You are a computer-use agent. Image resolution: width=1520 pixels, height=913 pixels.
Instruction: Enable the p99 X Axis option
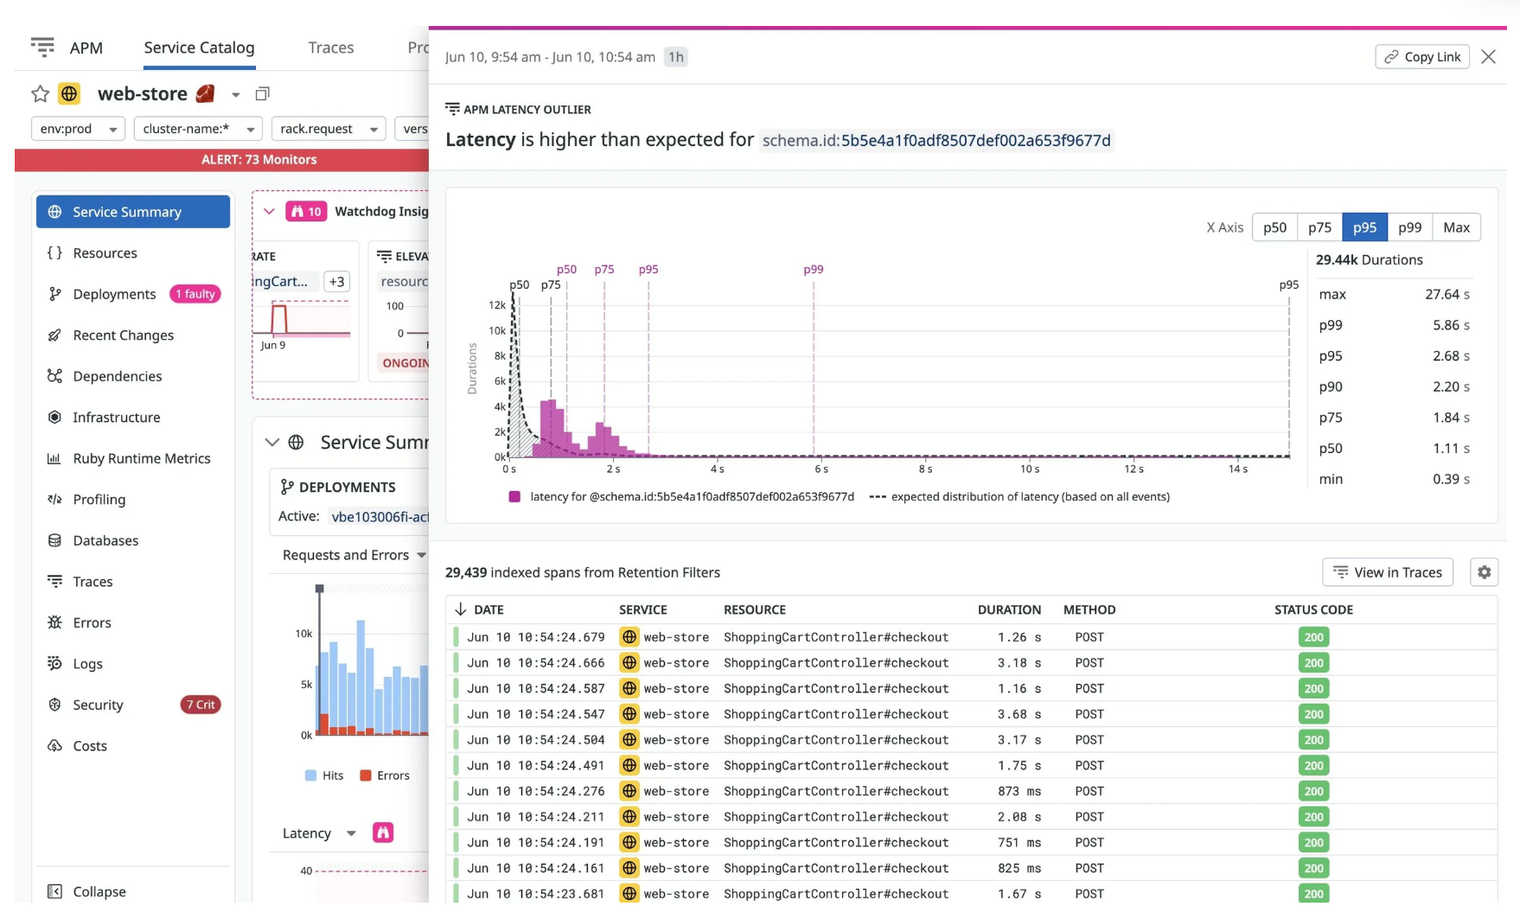point(1409,227)
